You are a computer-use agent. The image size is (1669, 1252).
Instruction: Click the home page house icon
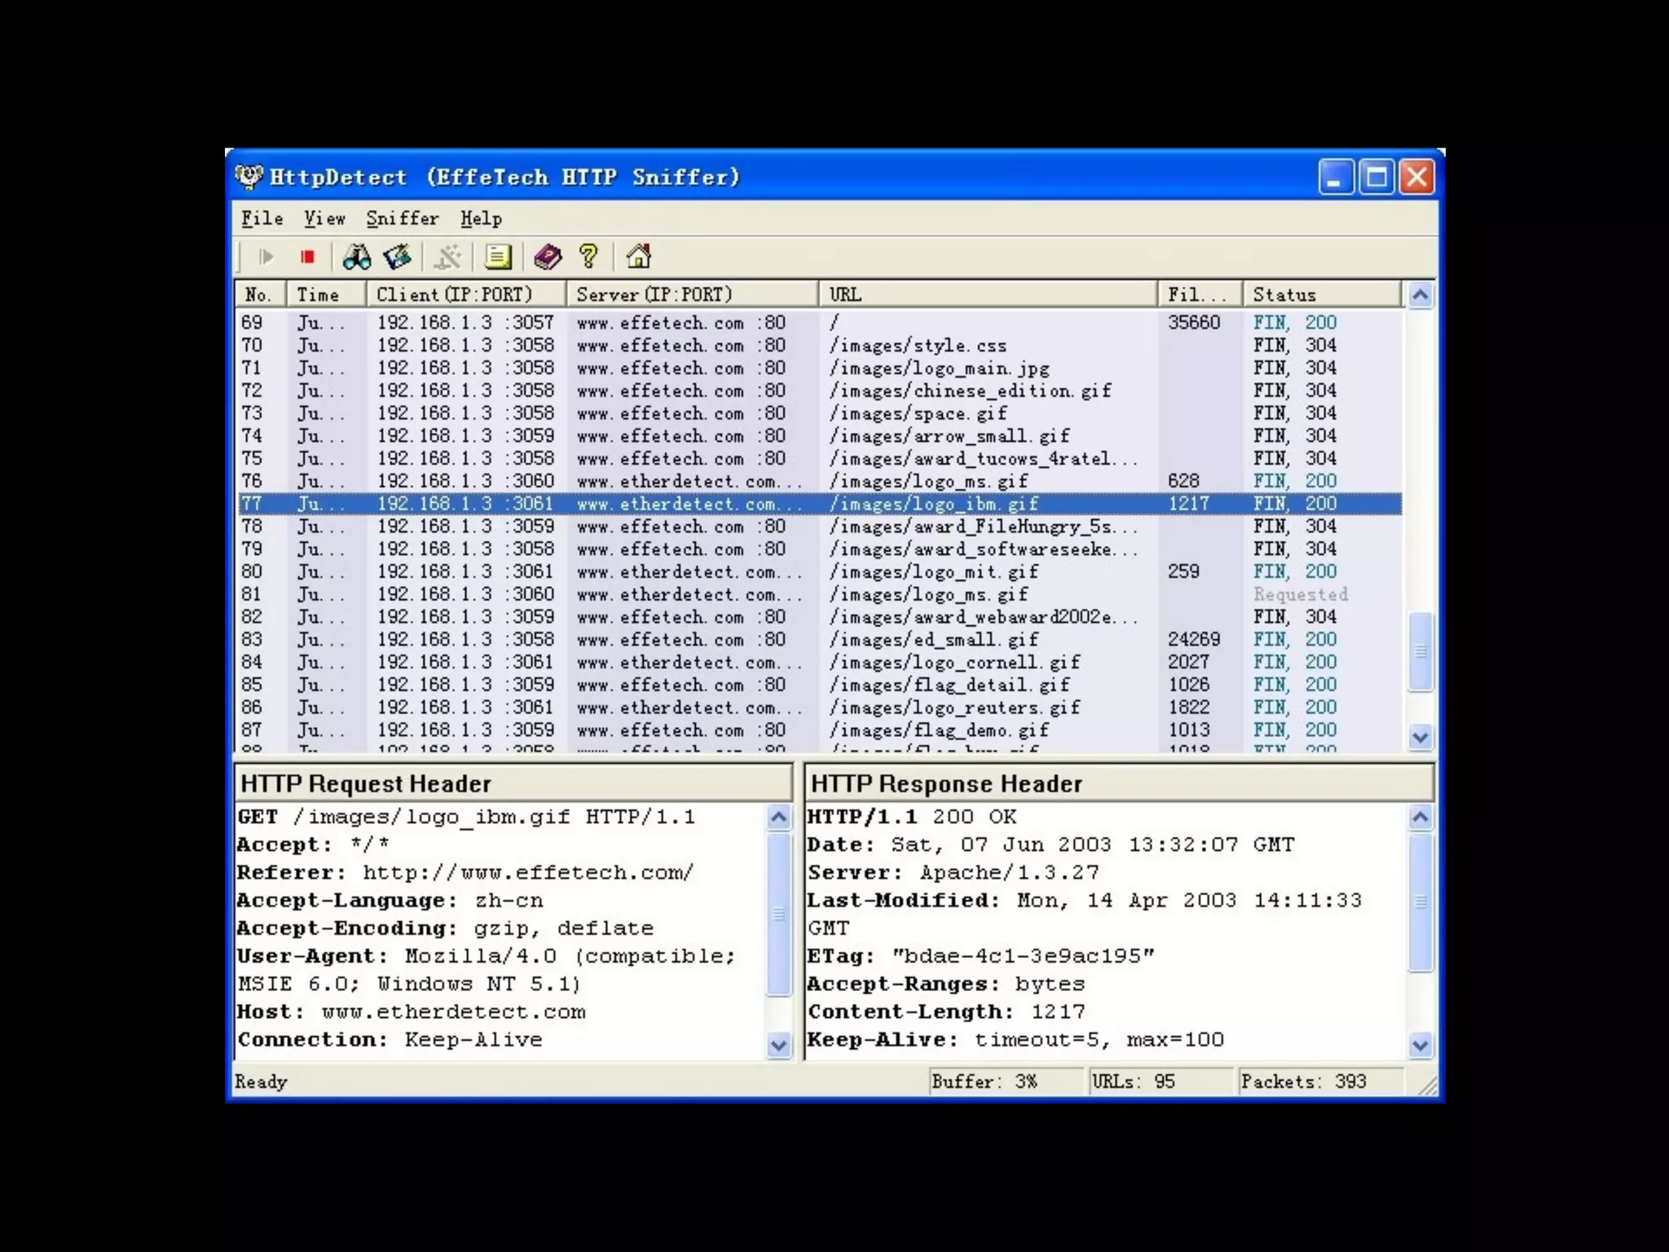[638, 258]
